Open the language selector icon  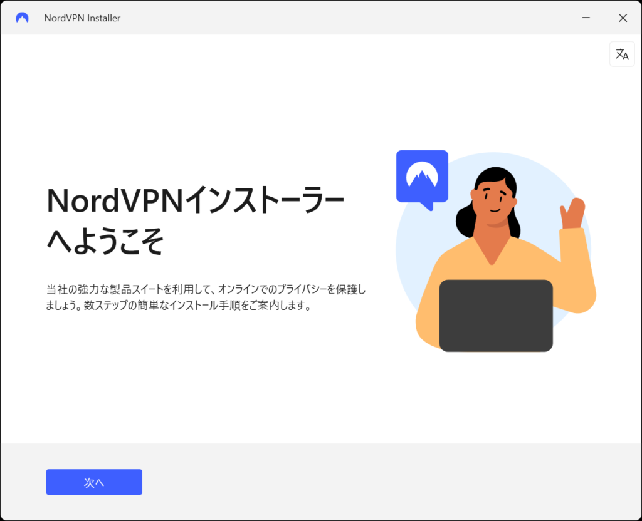(622, 54)
